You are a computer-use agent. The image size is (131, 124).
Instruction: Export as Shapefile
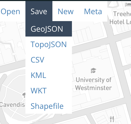point(49,106)
